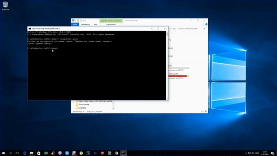Open taskbar search magnifier
The width and height of the screenshot is (277, 156).
[x=10, y=153]
